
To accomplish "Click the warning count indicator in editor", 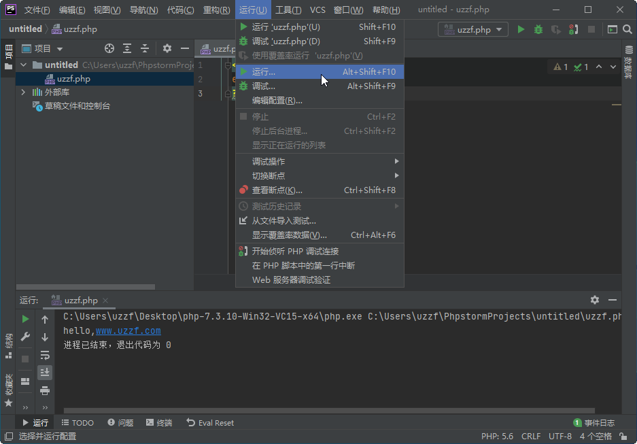I will tap(561, 67).
